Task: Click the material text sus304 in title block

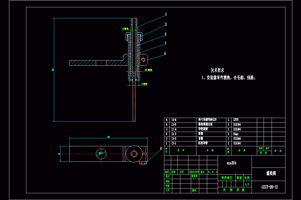Action: [x=231, y=163]
